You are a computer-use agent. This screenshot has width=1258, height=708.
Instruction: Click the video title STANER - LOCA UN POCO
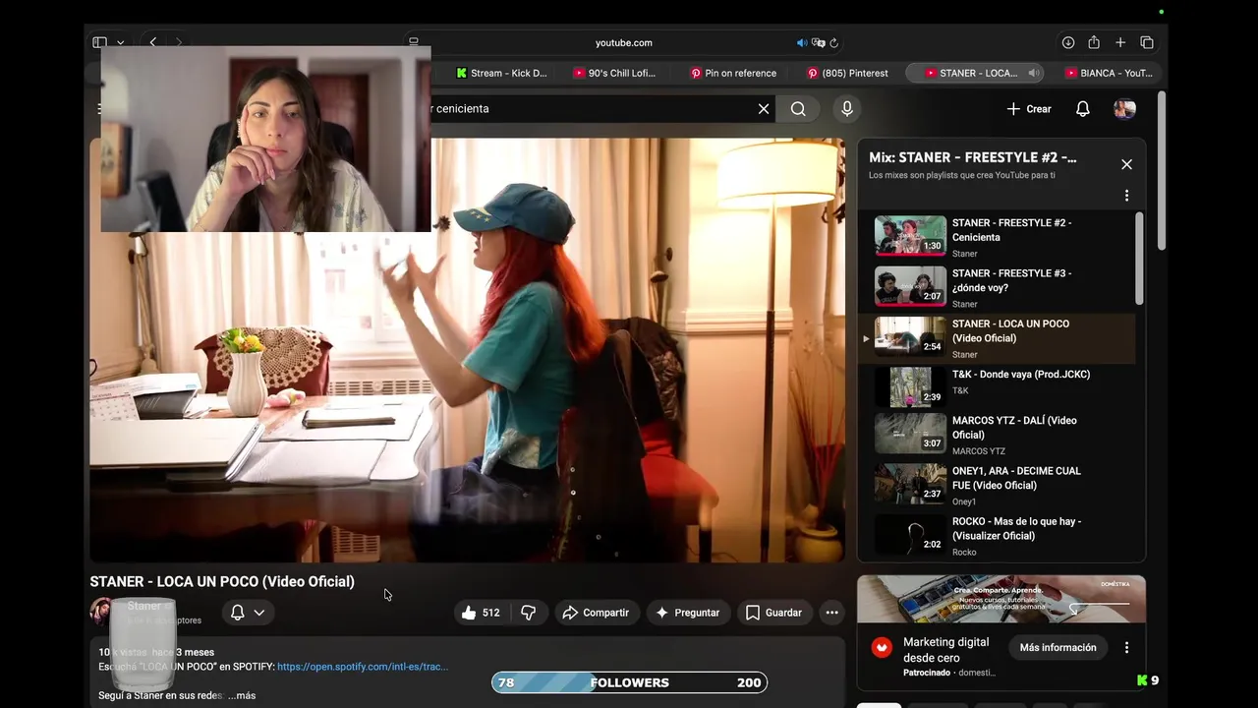point(222,581)
